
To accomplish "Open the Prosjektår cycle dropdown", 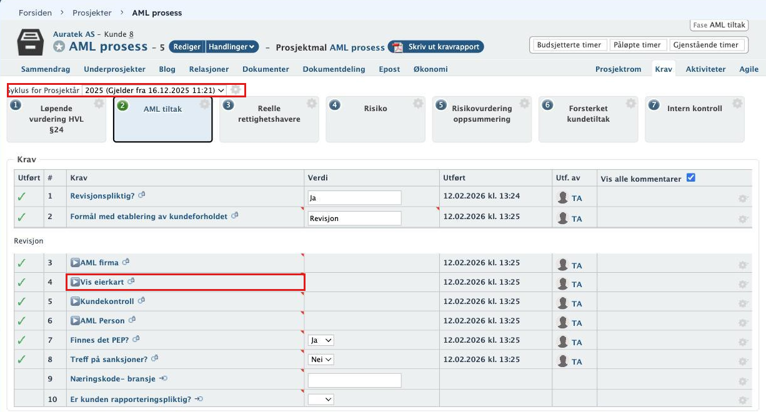I will pos(154,90).
